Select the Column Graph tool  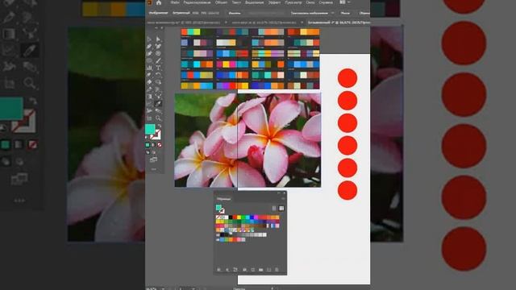(x=149, y=68)
